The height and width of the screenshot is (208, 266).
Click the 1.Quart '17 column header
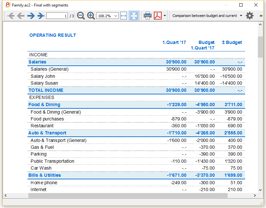(x=174, y=42)
